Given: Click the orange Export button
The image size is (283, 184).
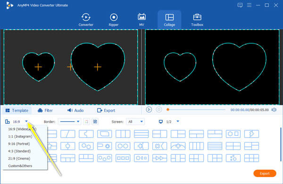Looking at the screenshot, I should [265, 174].
